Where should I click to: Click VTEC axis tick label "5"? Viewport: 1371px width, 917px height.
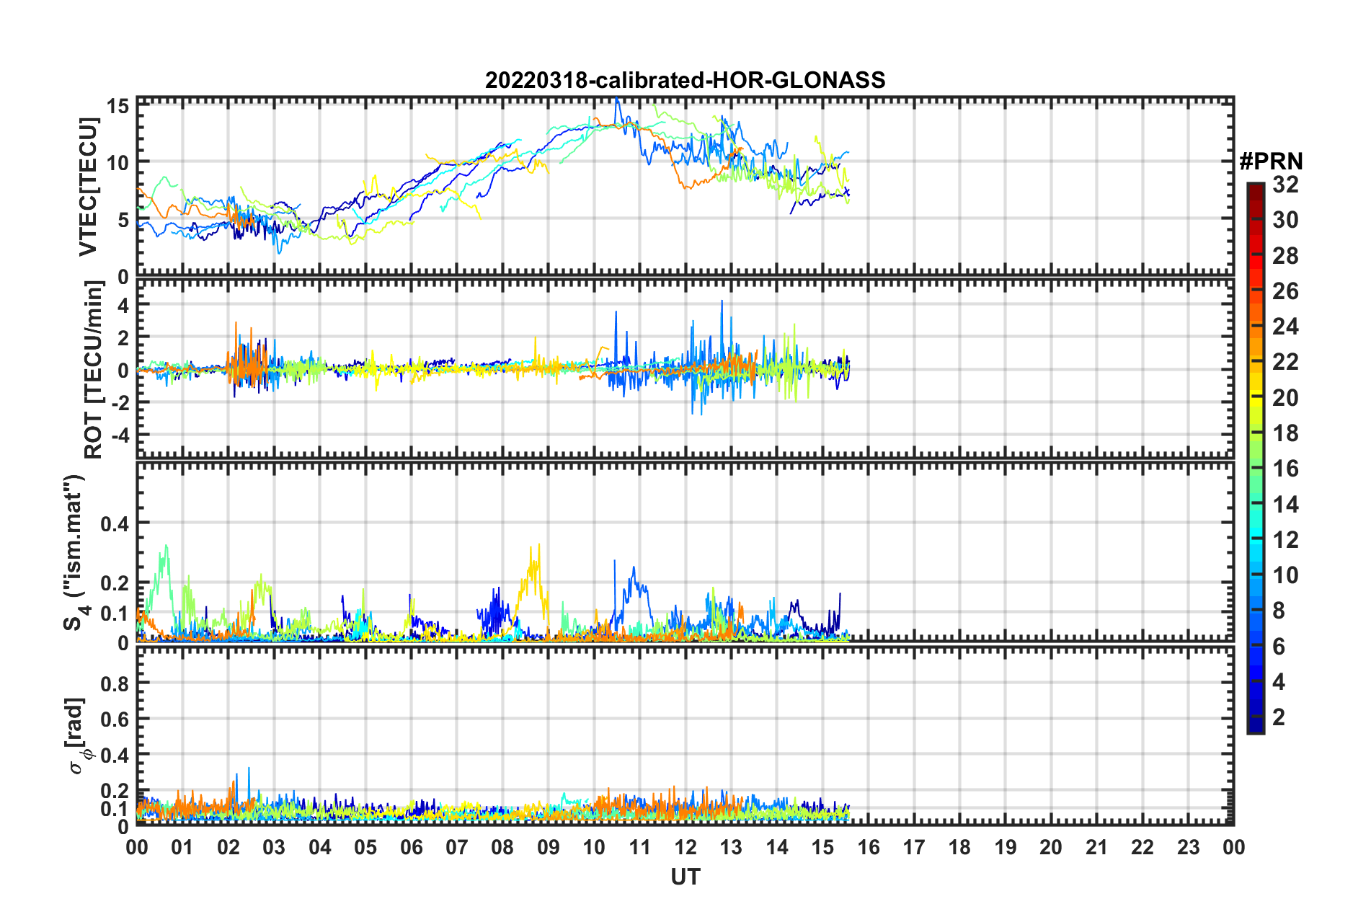[123, 220]
